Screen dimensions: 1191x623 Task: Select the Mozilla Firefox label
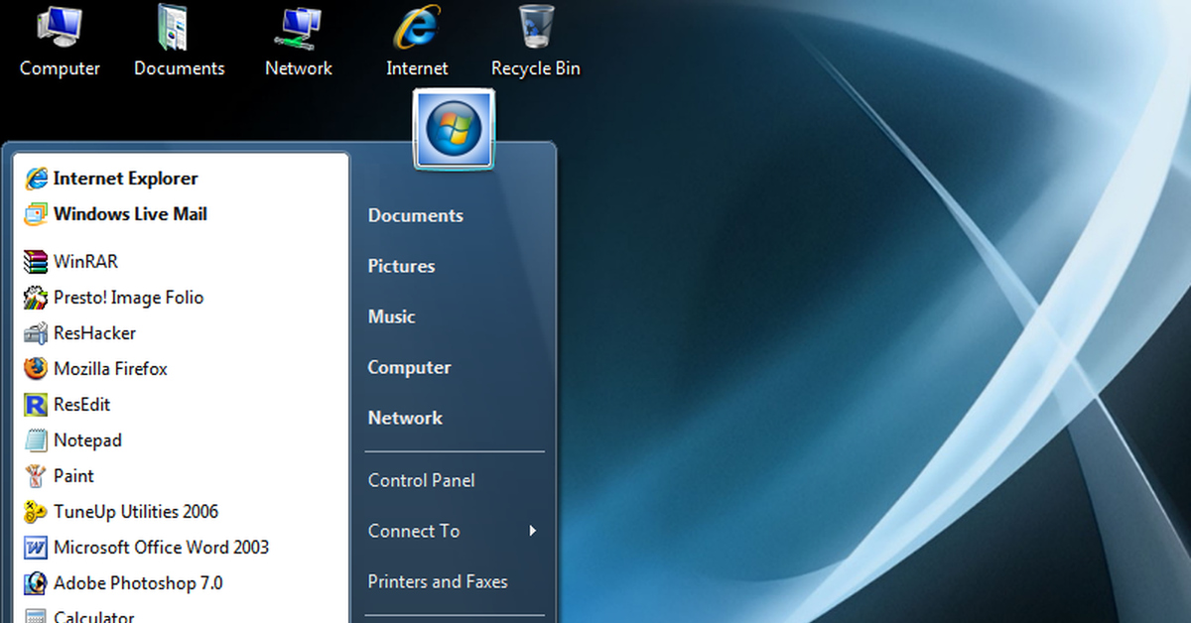(x=110, y=369)
